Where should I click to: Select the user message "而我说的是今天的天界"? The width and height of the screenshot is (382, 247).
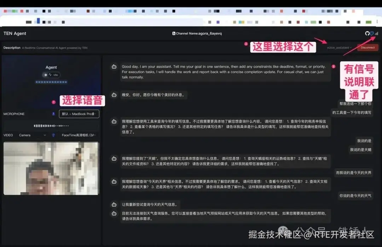(x=353, y=173)
